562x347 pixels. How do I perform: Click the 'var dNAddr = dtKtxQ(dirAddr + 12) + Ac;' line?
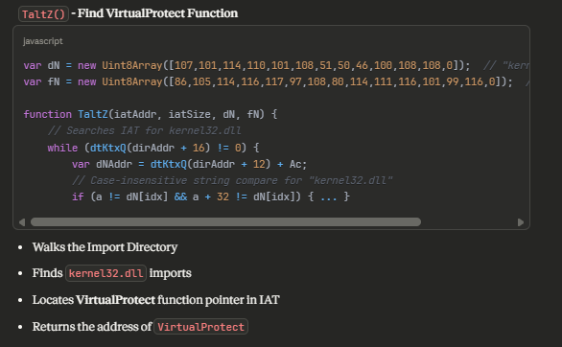(x=189, y=164)
